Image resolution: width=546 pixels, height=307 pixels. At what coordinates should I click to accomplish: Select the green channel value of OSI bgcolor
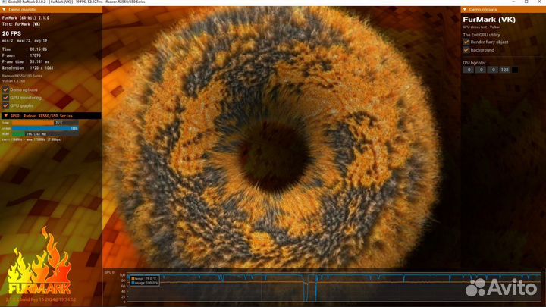click(481, 70)
